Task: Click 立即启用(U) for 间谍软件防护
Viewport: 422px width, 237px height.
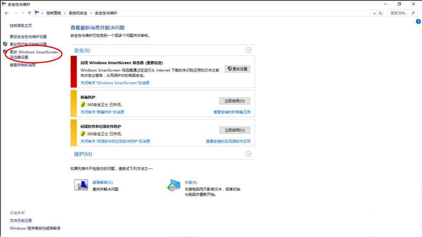Action: click(235, 130)
